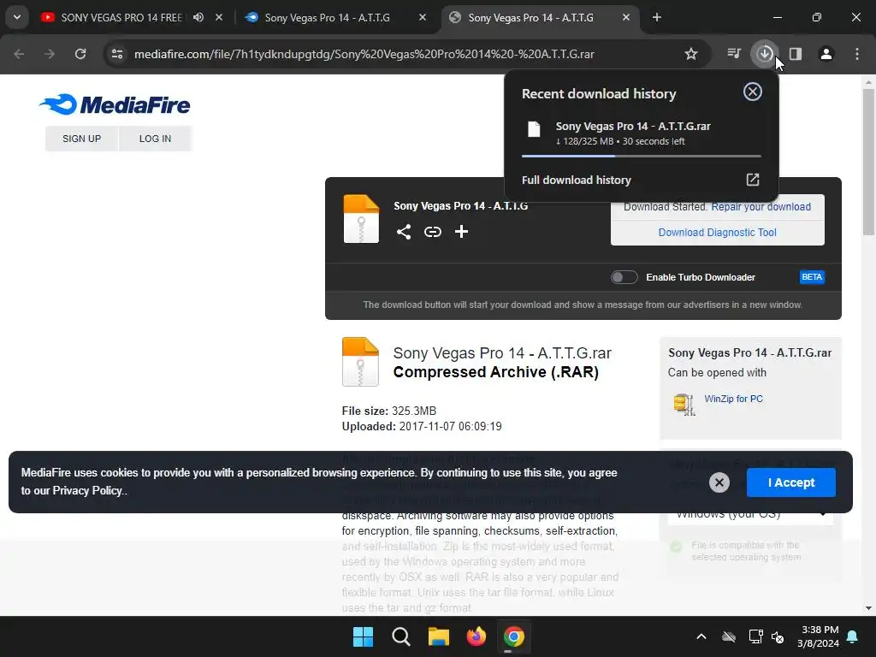Screen dimensions: 876x657
Task: Close the YouTube tab
Action: pos(219,17)
